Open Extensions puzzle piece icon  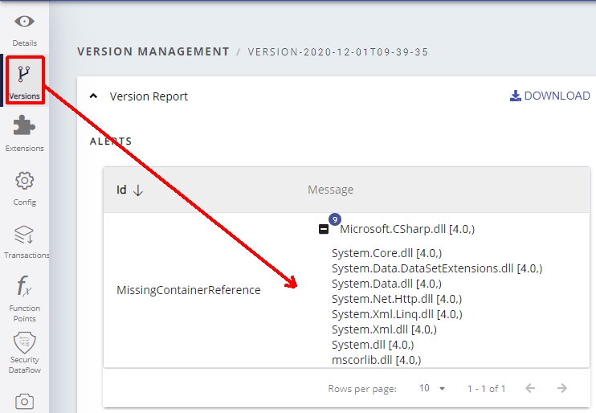24,126
